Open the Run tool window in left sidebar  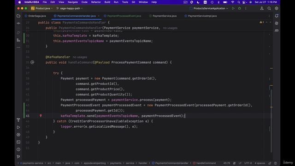click(x=18, y=127)
